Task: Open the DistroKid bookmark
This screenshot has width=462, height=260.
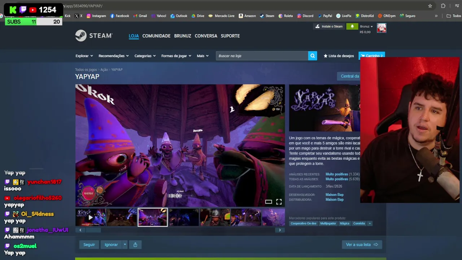Action: 365,16
